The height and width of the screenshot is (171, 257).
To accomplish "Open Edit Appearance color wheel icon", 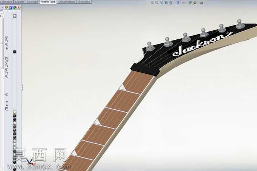I will (190, 3).
